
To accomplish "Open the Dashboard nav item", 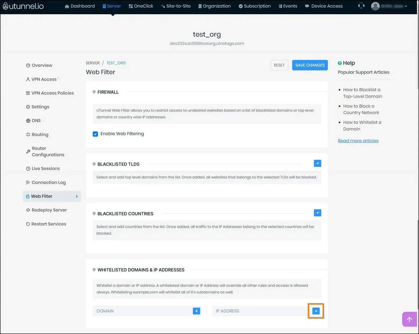I will click(80, 6).
